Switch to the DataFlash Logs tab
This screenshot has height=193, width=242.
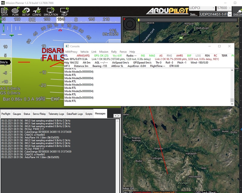point(75,114)
